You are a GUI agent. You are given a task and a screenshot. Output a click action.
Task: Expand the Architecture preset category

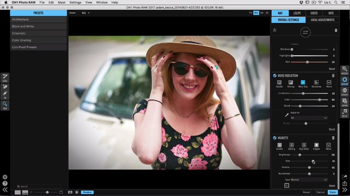[x=38, y=20]
